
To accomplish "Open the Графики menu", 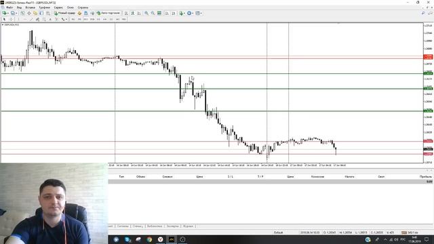I will tap(45, 7).
